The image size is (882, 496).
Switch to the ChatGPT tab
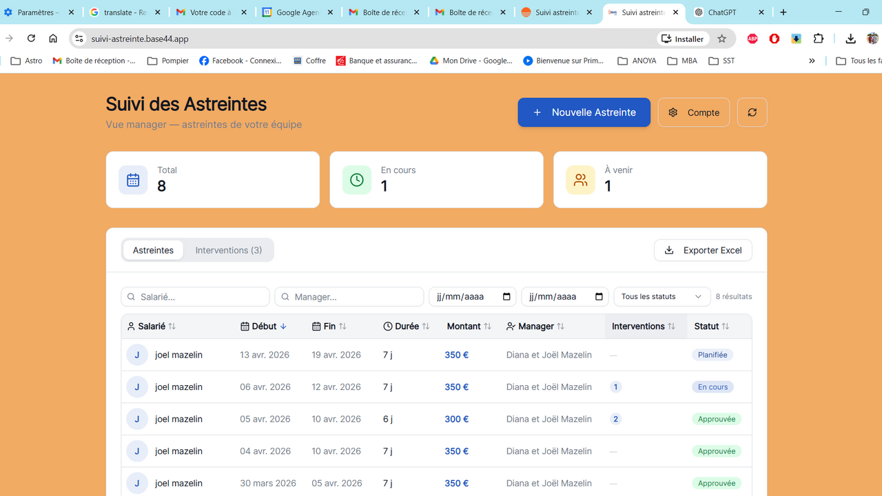(x=730, y=12)
